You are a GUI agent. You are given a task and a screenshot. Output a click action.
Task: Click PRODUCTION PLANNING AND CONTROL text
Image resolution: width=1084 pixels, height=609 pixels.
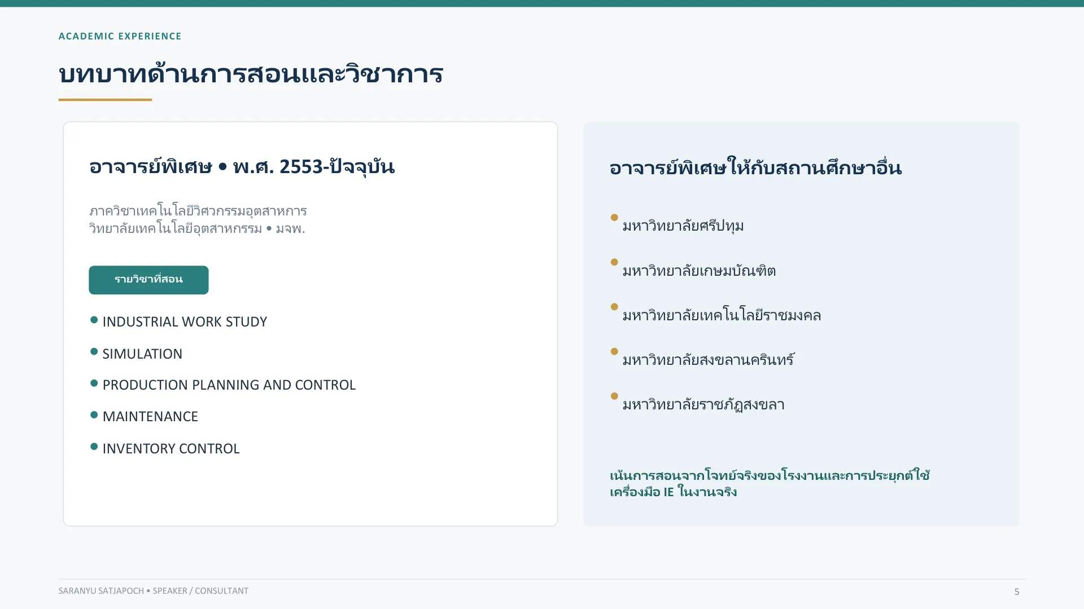[229, 385]
